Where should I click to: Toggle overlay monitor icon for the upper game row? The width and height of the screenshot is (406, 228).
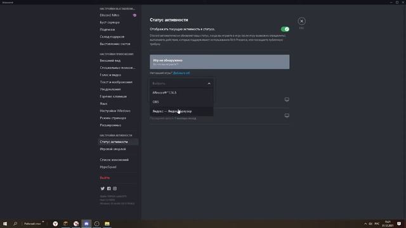[287, 99]
